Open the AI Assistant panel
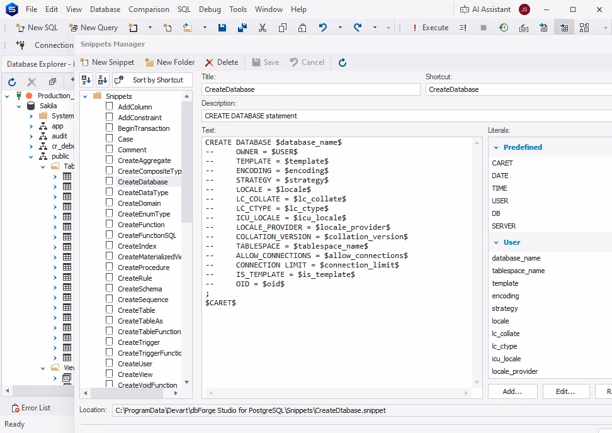Viewport: 612px width, 433px height. click(x=485, y=9)
